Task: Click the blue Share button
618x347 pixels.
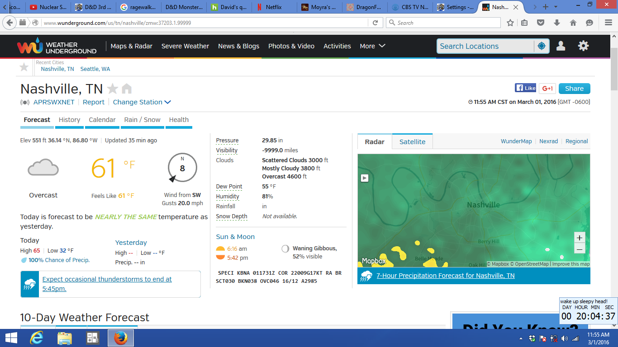Action: (x=574, y=88)
